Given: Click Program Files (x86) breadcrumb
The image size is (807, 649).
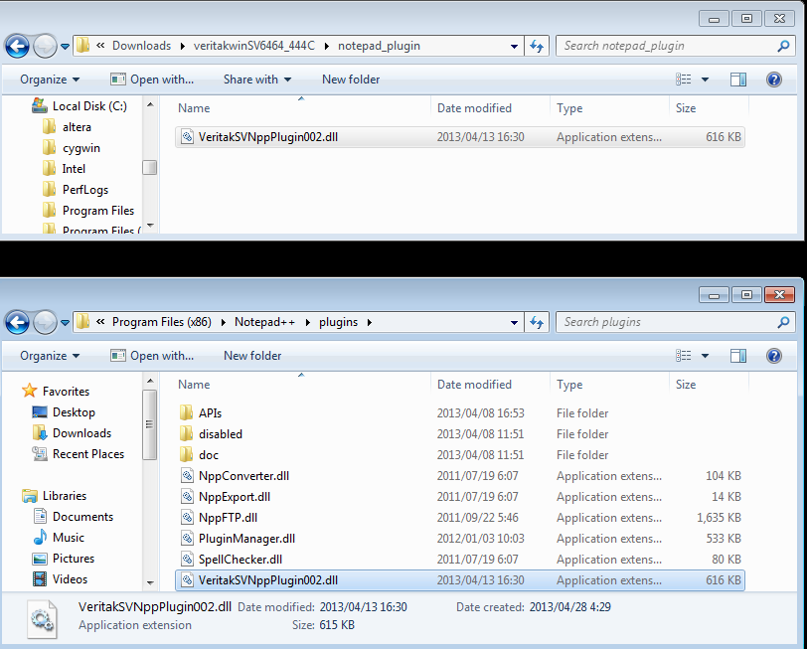Looking at the screenshot, I should click(x=162, y=322).
